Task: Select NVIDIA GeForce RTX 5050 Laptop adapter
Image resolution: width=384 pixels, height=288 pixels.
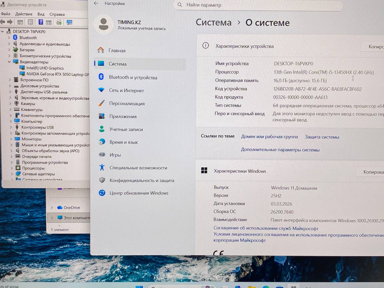Action: tap(58, 74)
